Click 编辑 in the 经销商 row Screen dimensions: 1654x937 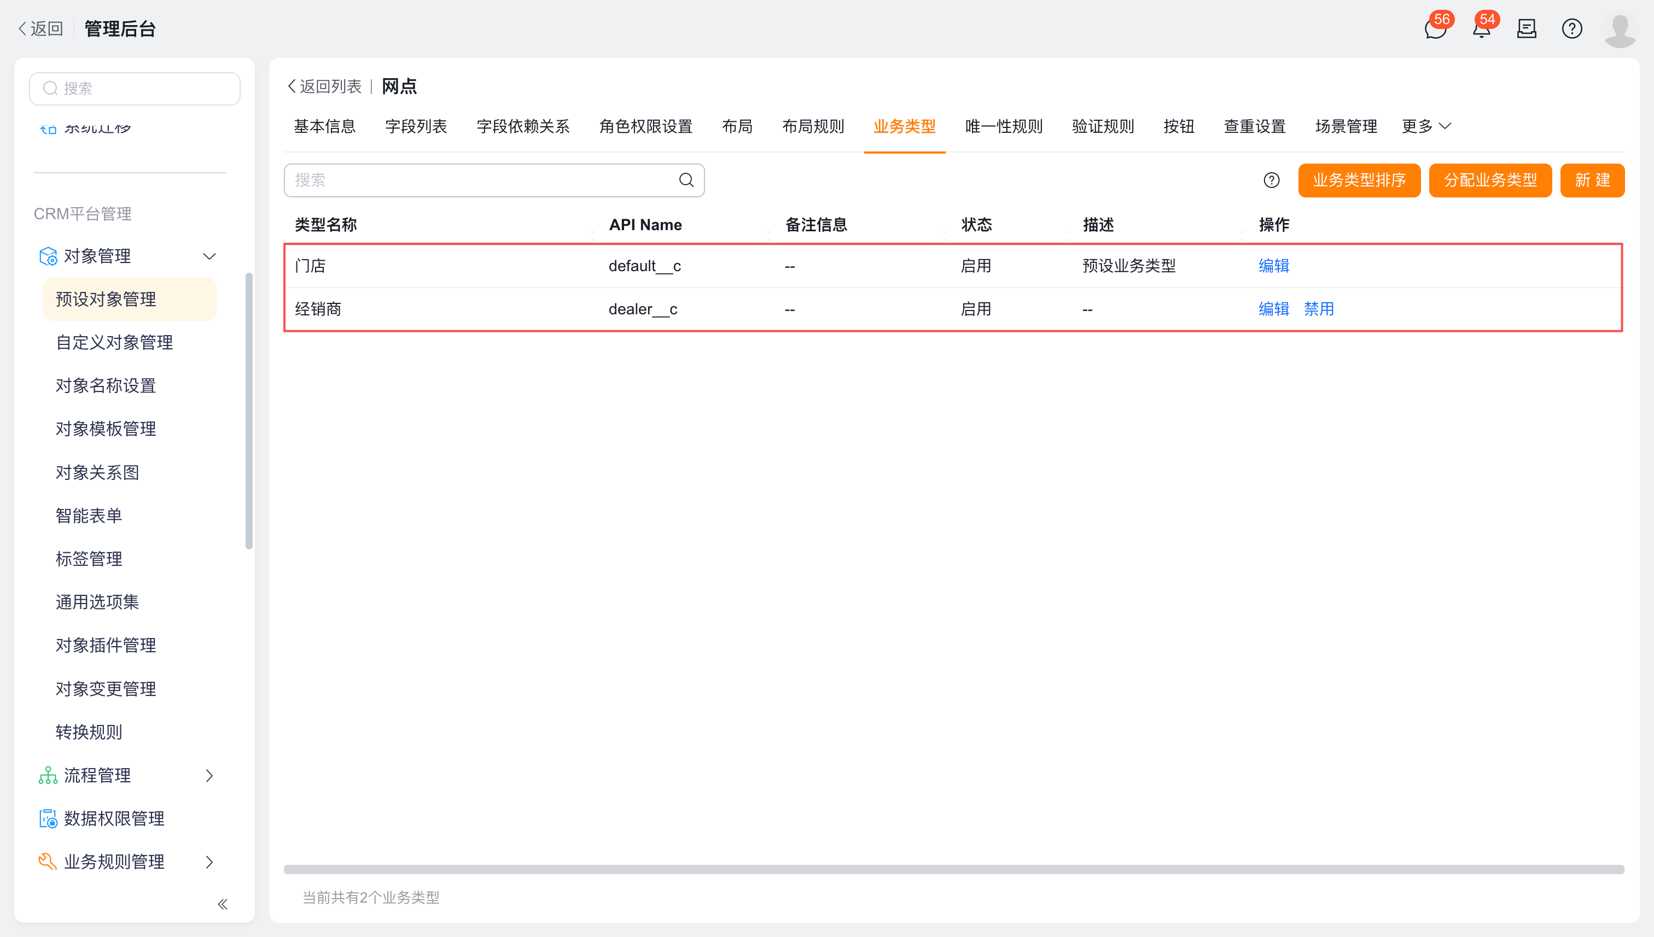click(x=1273, y=309)
